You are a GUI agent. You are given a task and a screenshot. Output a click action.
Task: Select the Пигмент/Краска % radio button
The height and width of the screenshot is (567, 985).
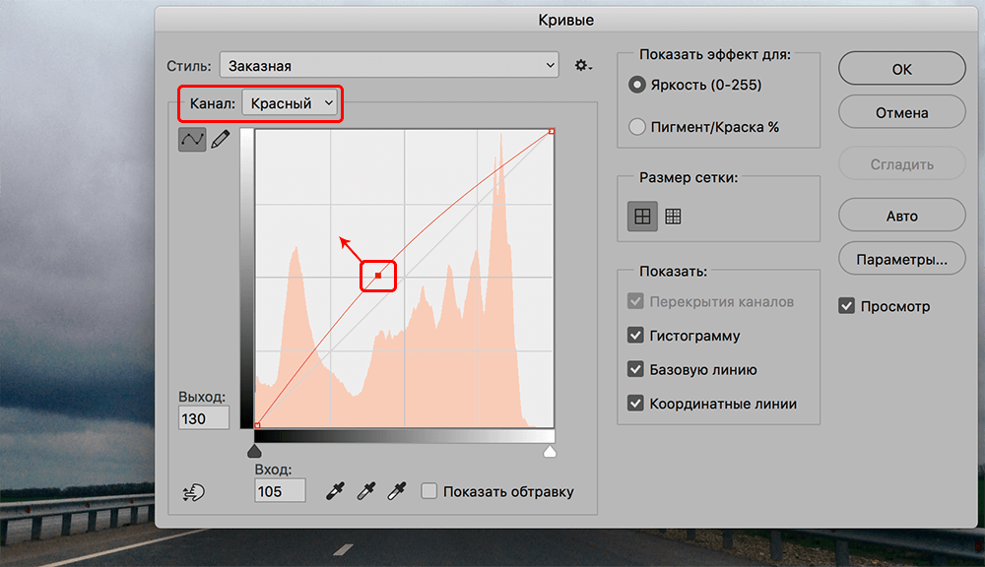pyautogui.click(x=637, y=126)
